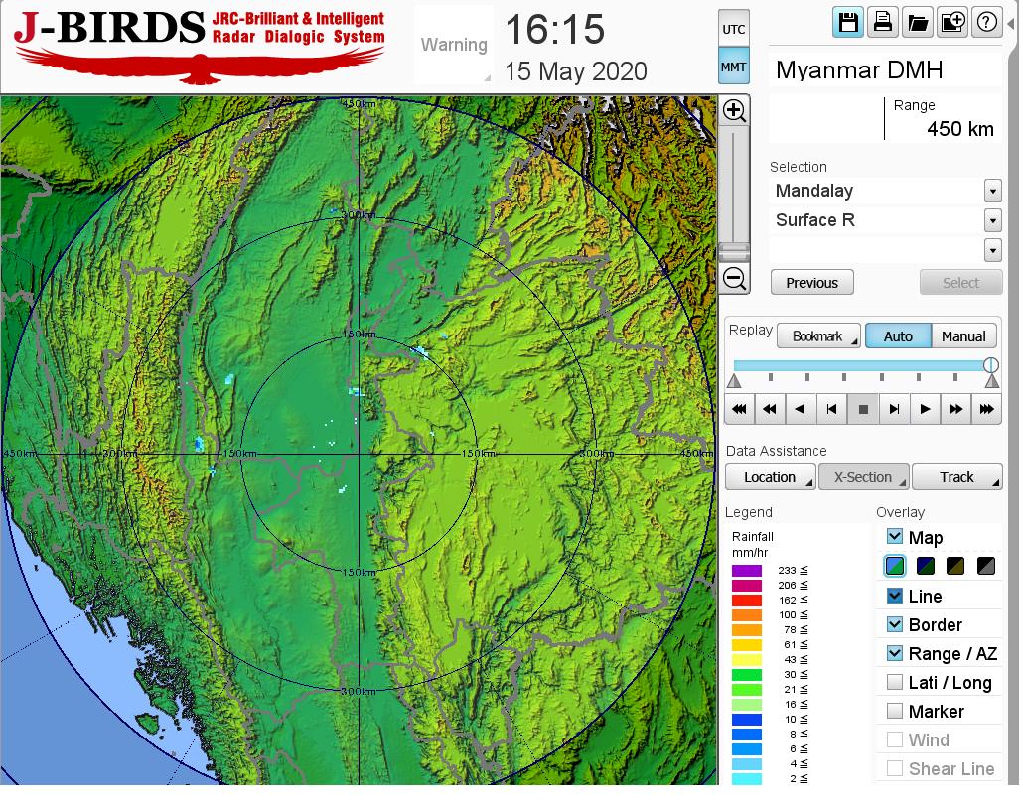Expand the Mandalay radar site dropdown

[x=992, y=191]
